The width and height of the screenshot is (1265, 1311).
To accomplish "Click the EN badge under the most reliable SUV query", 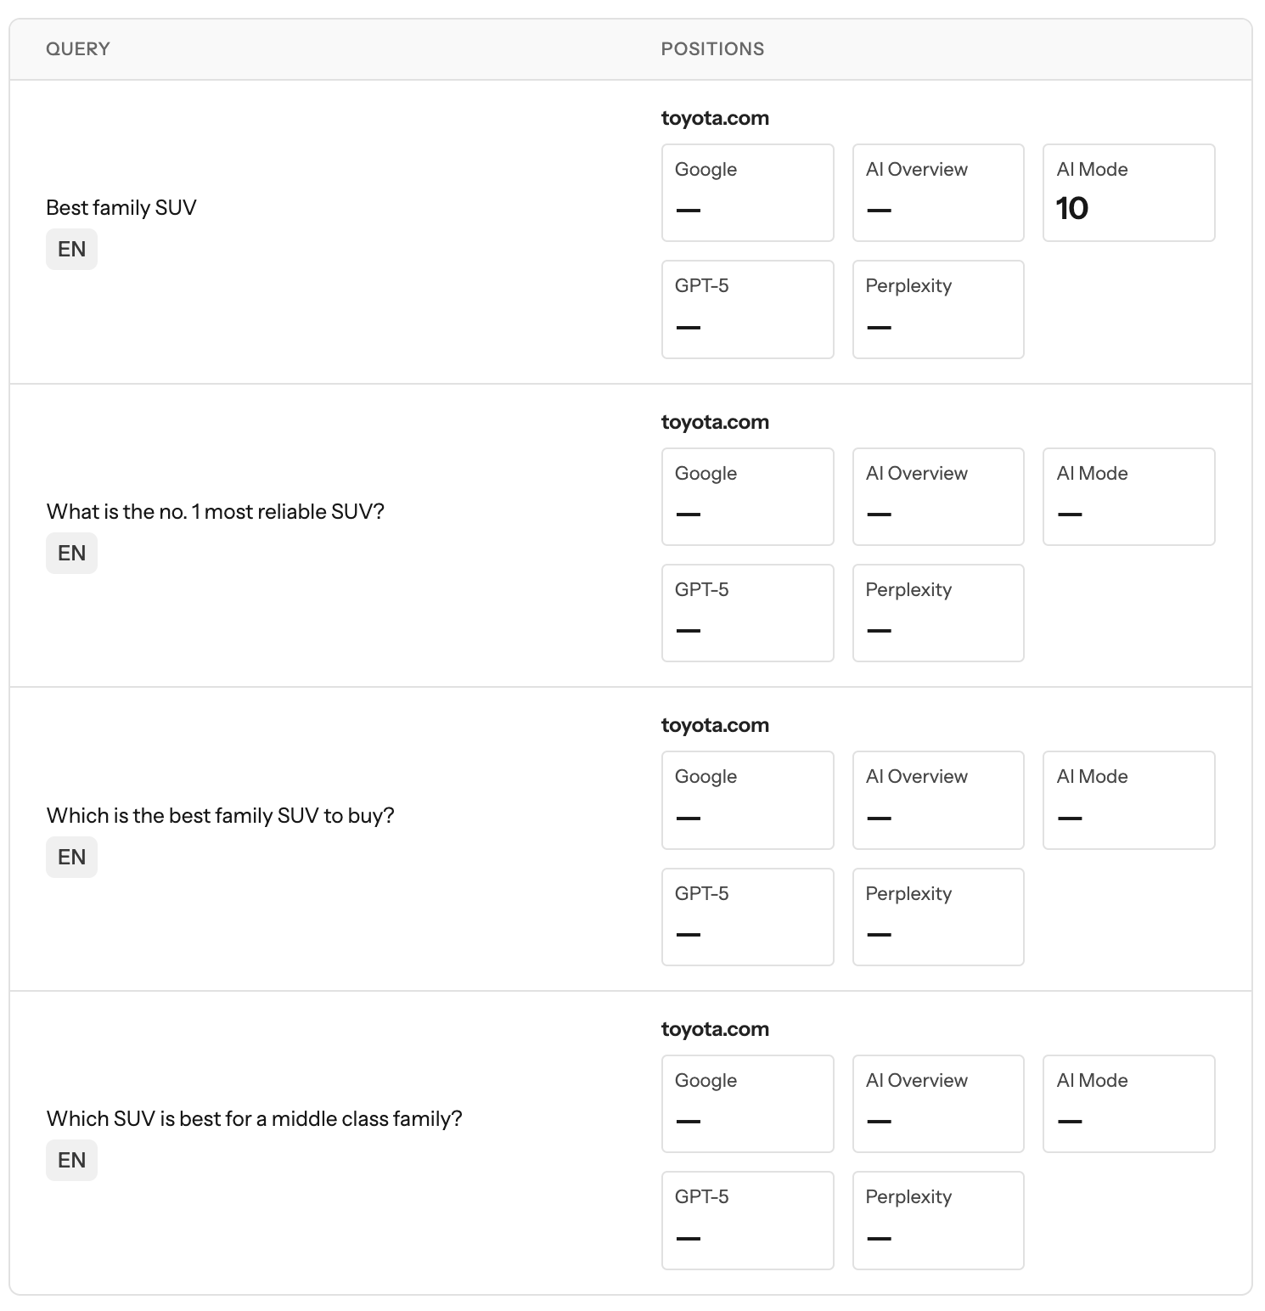I will pos(71,554).
